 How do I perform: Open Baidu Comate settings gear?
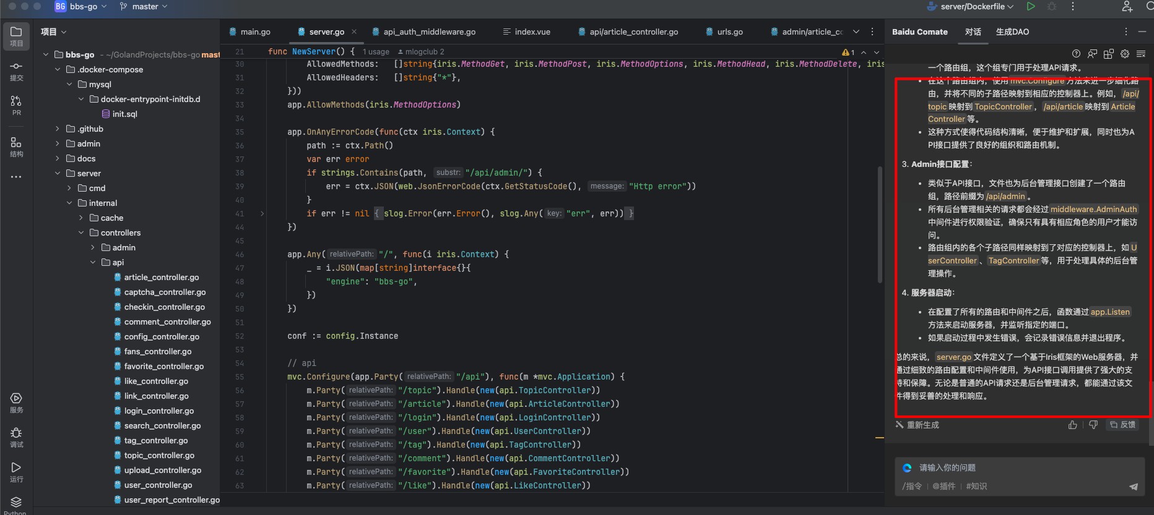tap(1125, 54)
